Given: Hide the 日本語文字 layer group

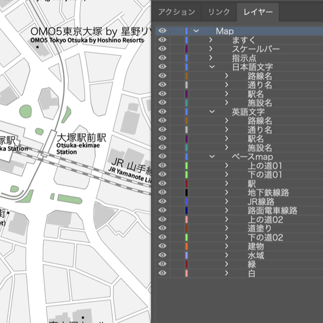Looking at the screenshot, I should click(162, 67).
